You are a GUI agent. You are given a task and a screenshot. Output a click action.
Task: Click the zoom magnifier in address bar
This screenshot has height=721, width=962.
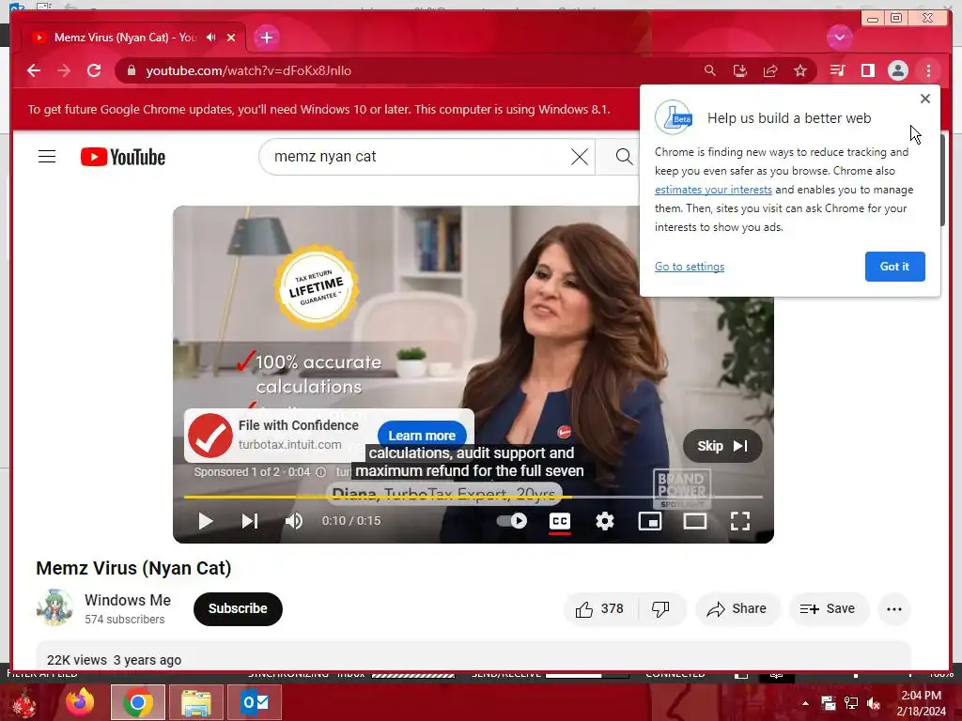(710, 70)
